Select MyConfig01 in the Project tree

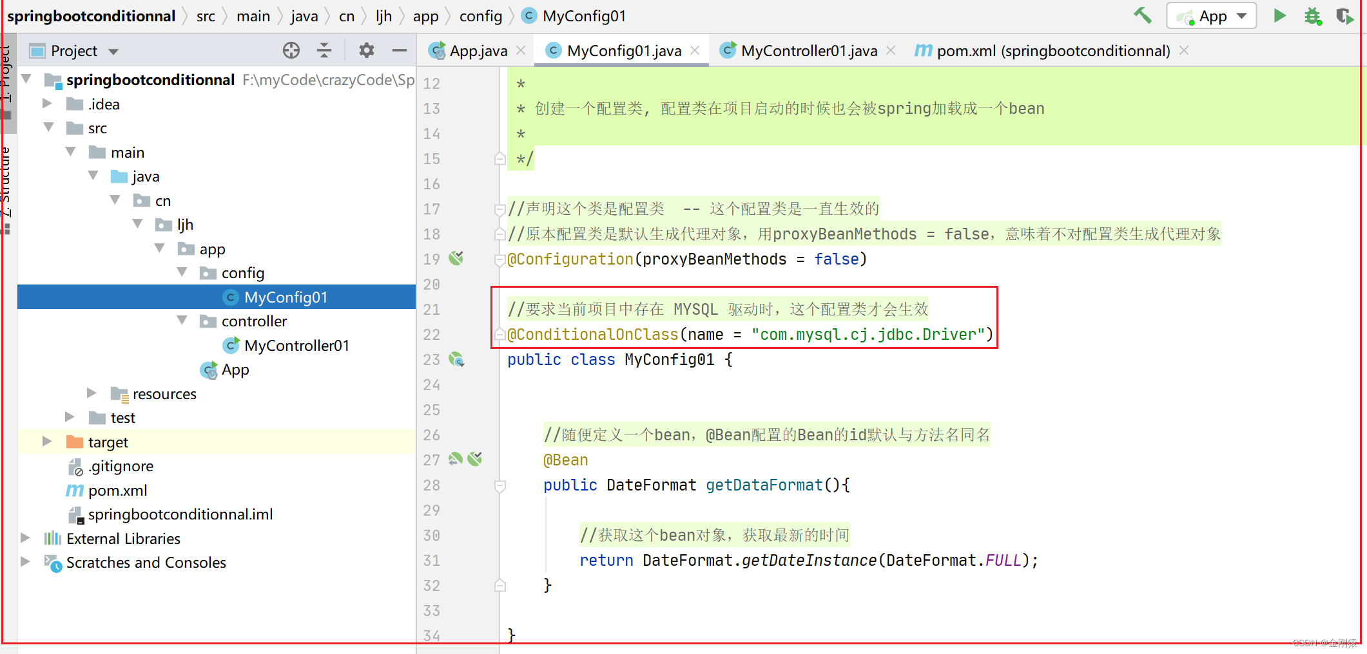[x=286, y=297]
